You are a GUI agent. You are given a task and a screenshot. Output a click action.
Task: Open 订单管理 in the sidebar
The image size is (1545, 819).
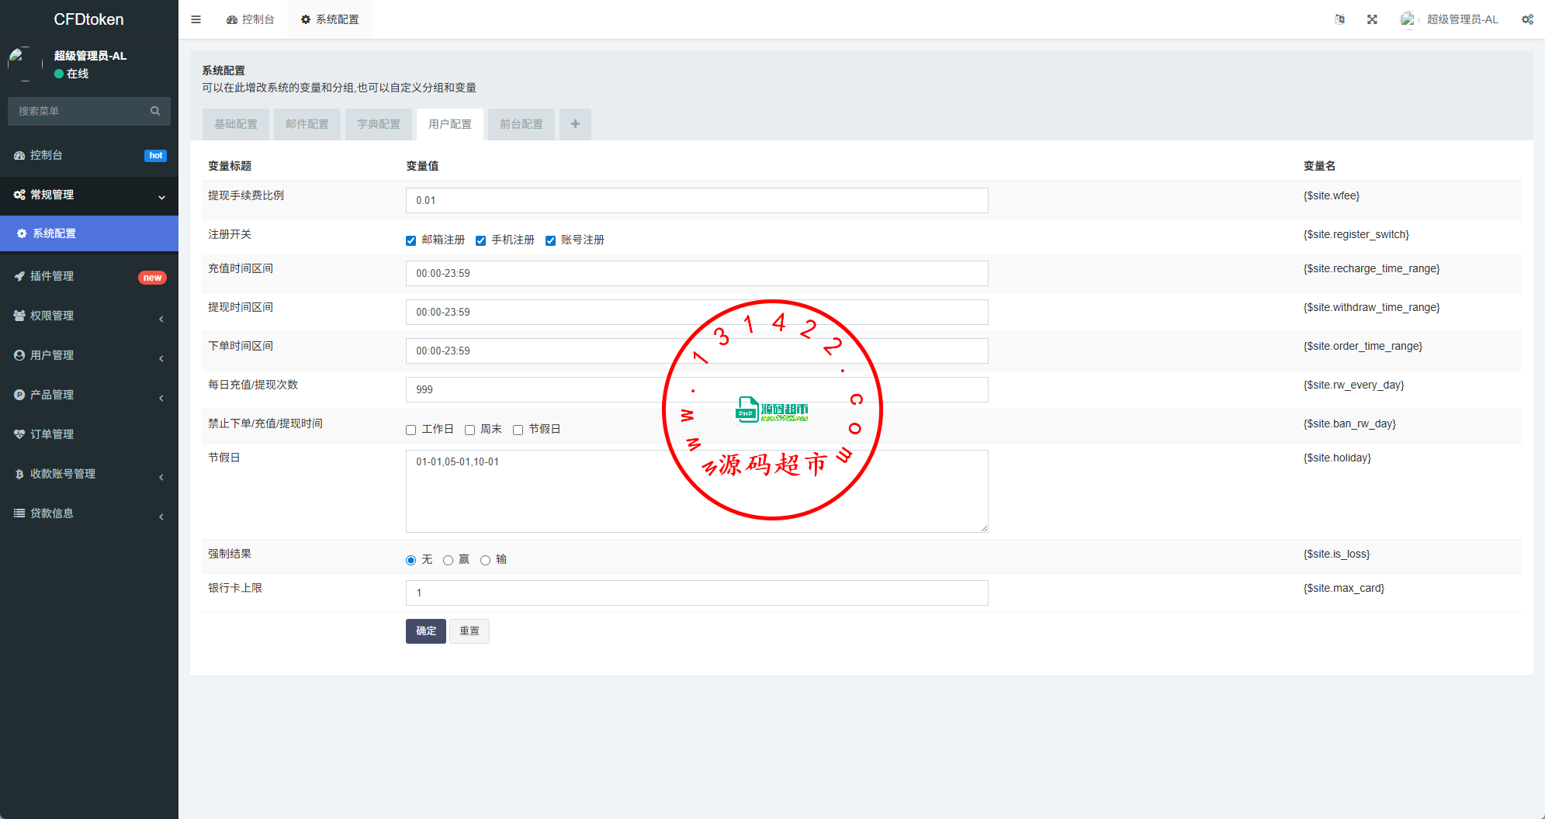51,434
